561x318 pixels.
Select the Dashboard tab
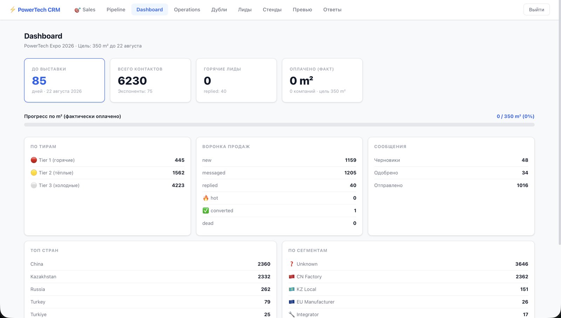click(150, 10)
